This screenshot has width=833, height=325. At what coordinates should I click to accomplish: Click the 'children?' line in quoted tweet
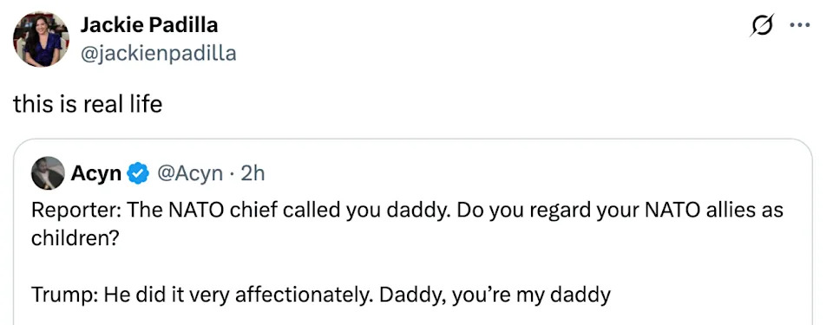tap(75, 239)
